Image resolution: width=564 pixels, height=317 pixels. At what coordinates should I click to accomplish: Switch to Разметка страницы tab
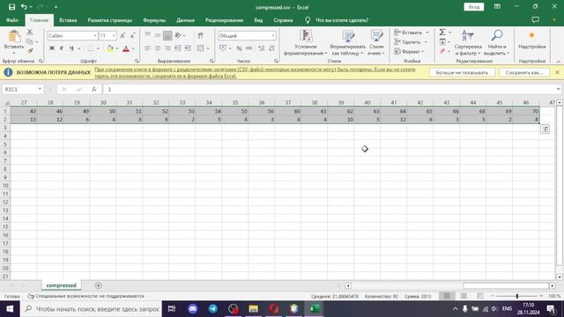coord(109,20)
